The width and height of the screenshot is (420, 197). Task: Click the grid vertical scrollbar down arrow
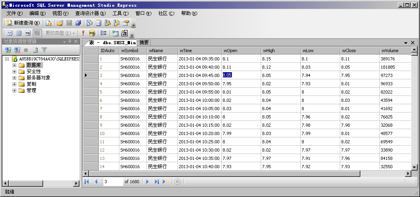tap(414, 167)
